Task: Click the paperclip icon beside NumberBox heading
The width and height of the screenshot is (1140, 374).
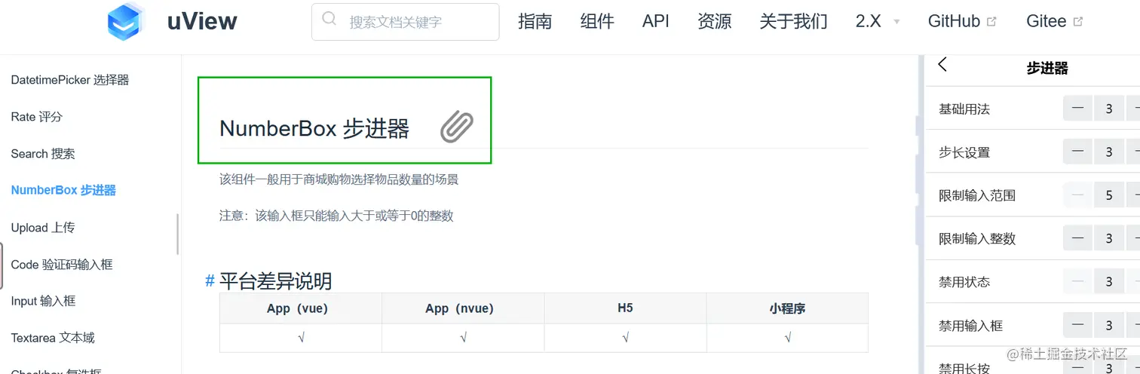Action: pos(457,127)
